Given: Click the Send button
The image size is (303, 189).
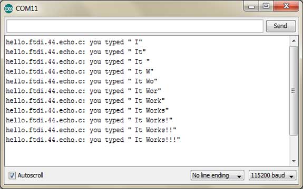Looking at the screenshot, I should coord(281,26).
